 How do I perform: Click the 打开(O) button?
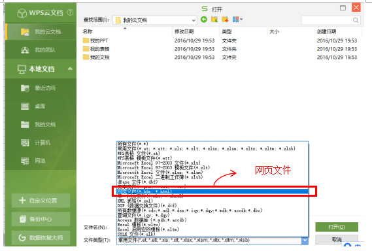[x=337, y=227]
